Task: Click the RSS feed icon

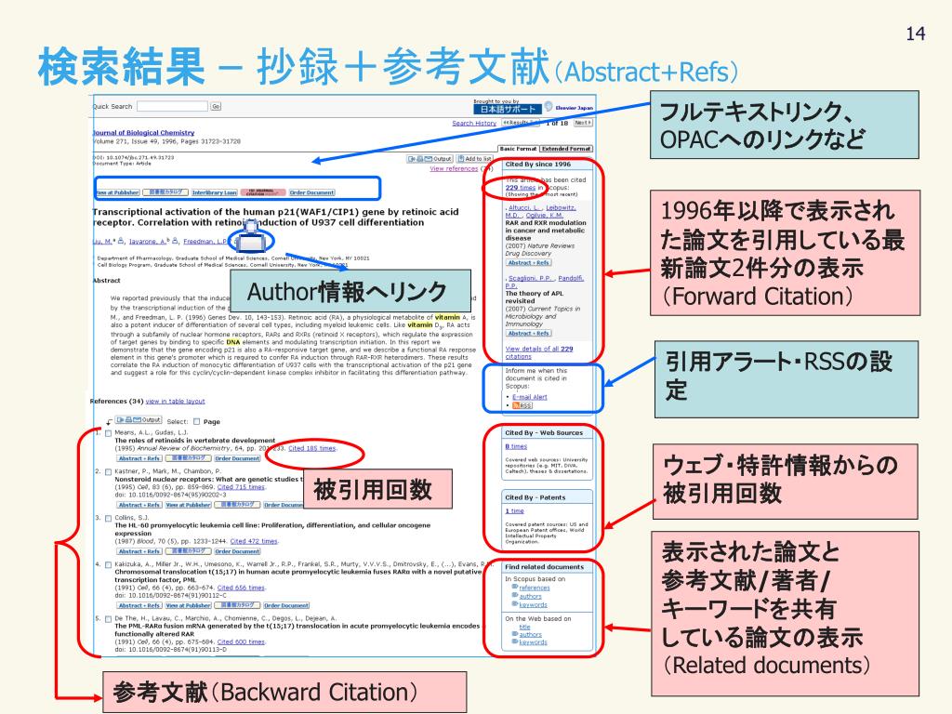Action: 522,405
